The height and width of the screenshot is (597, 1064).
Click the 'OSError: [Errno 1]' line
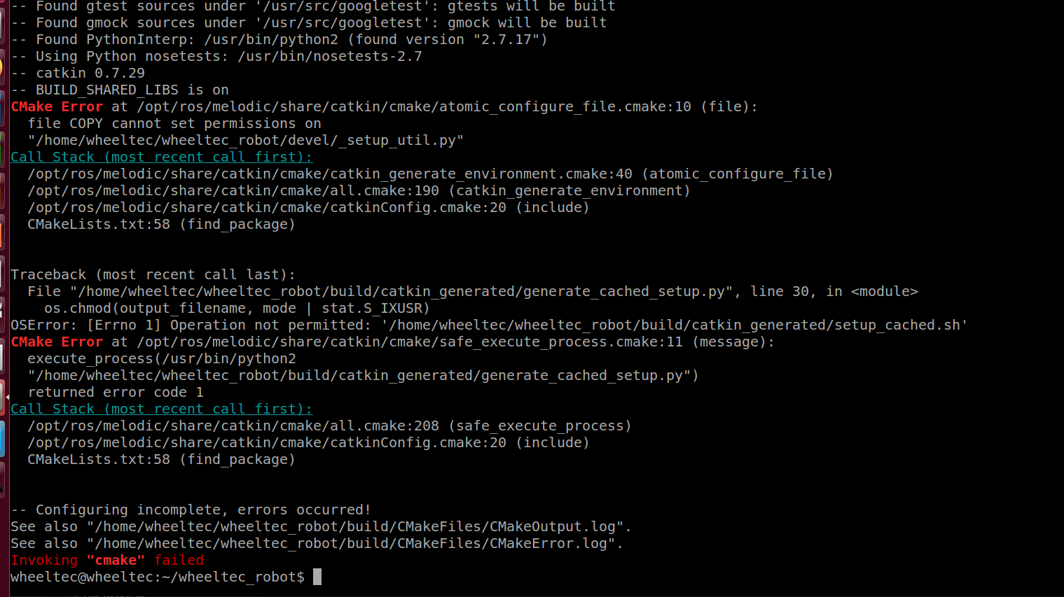click(x=489, y=325)
